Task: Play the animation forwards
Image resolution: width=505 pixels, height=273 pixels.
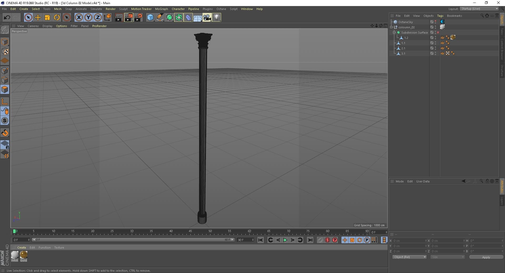Action: click(x=285, y=240)
